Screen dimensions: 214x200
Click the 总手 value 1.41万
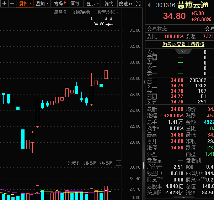click(176, 122)
